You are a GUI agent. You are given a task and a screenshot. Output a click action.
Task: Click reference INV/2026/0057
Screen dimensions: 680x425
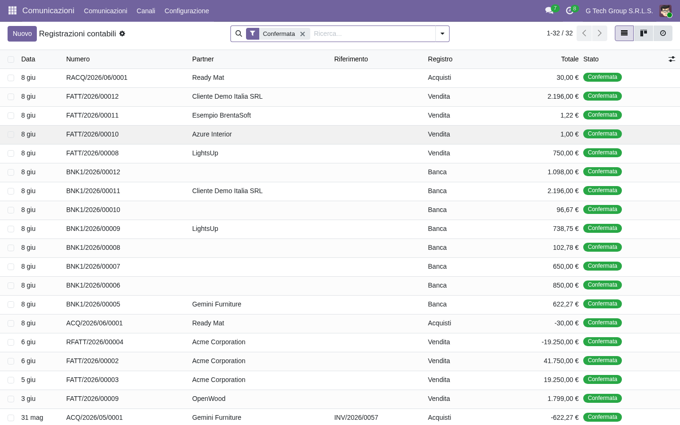356,417
